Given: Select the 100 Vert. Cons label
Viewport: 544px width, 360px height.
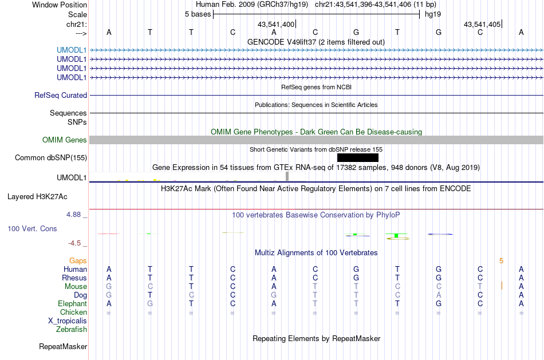Looking at the screenshot, I should (x=32, y=228).
